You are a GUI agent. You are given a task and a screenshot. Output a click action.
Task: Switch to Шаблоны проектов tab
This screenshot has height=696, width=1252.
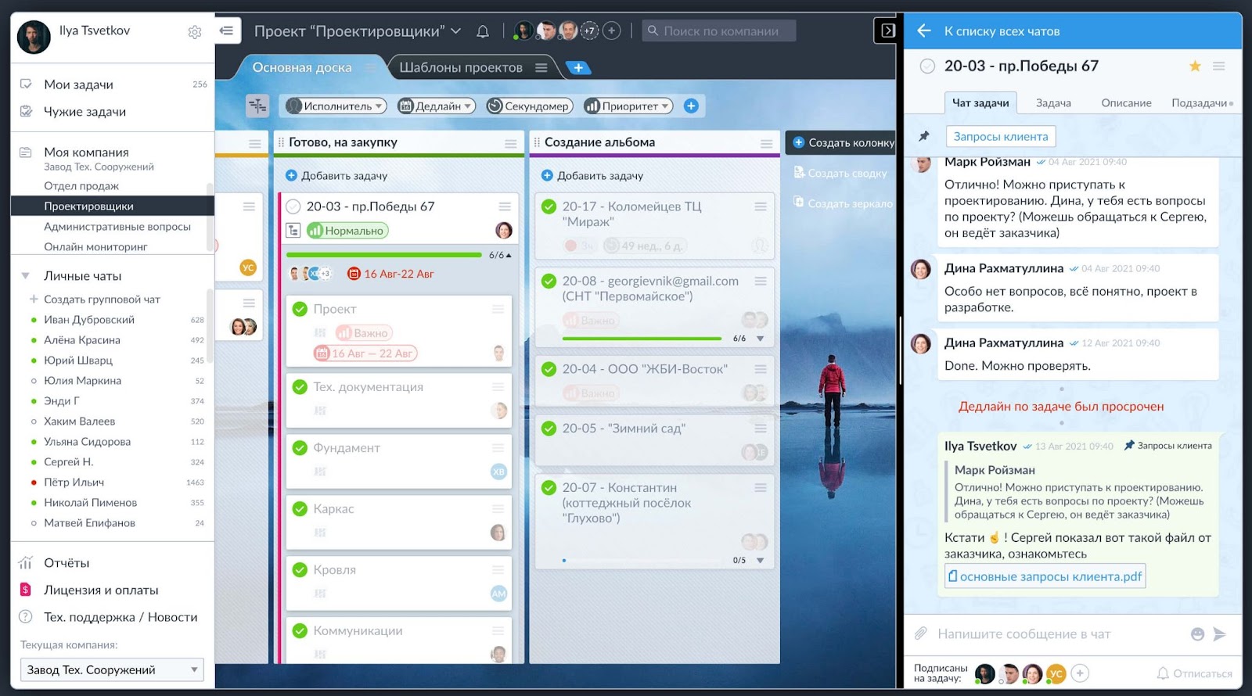[x=461, y=67]
